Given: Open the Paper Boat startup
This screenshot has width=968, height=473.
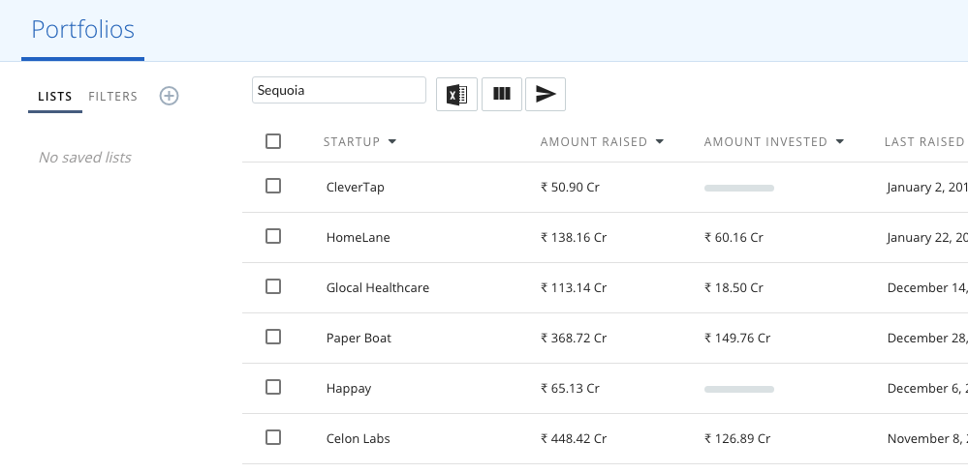Looking at the screenshot, I should (359, 339).
